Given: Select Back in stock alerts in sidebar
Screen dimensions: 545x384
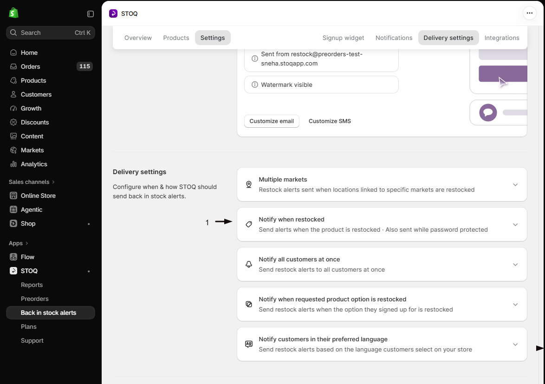Looking at the screenshot, I should [51, 312].
